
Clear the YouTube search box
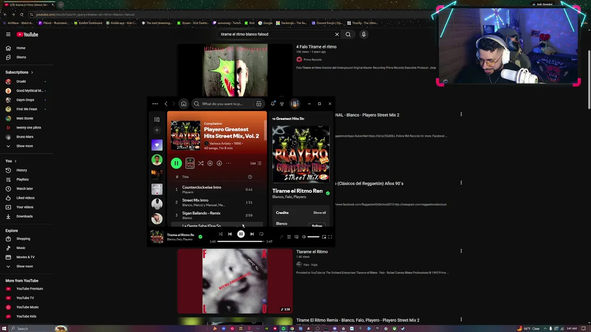click(337, 34)
